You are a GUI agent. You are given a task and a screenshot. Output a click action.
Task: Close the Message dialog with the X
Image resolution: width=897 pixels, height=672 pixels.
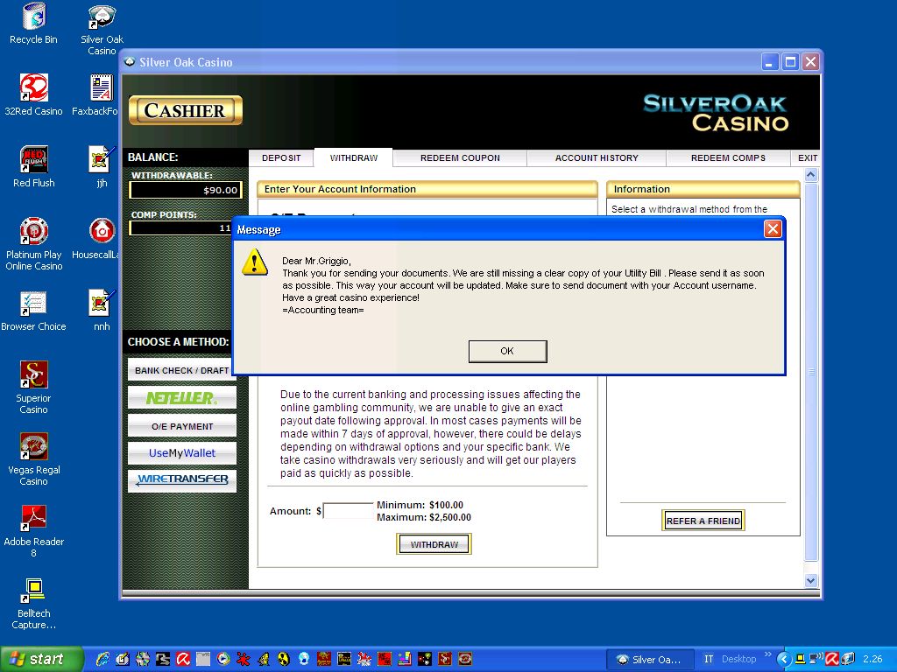[x=773, y=229]
